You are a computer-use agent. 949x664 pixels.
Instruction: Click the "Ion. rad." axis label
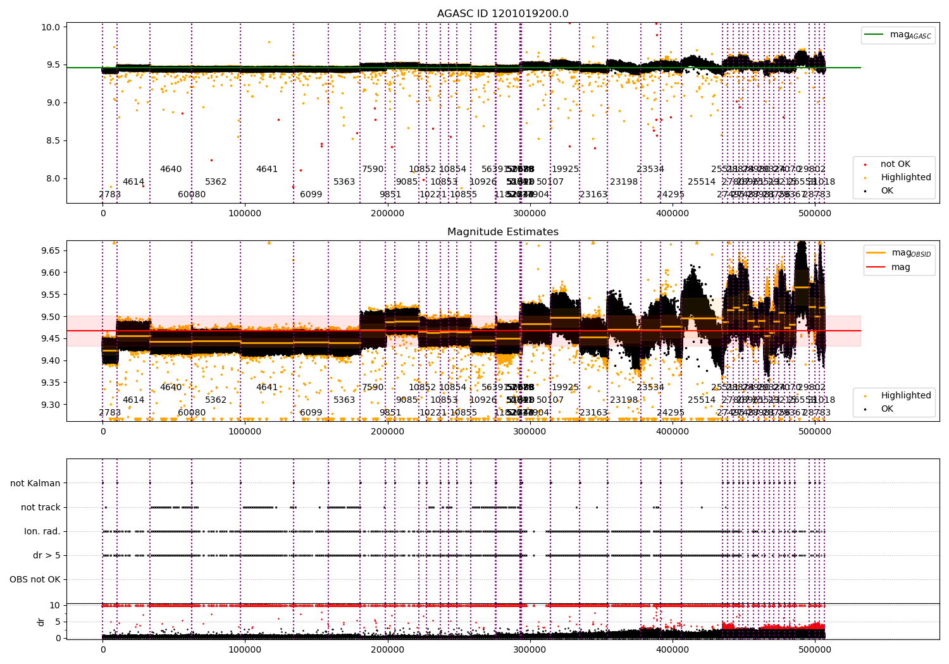42,531
